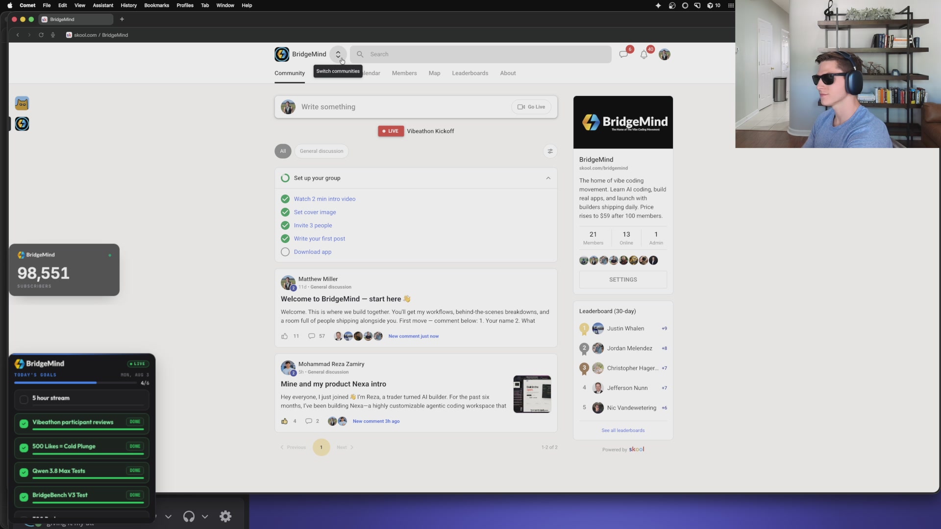This screenshot has width=941, height=529.
Task: Like the Nexa intro post
Action: 284,421
